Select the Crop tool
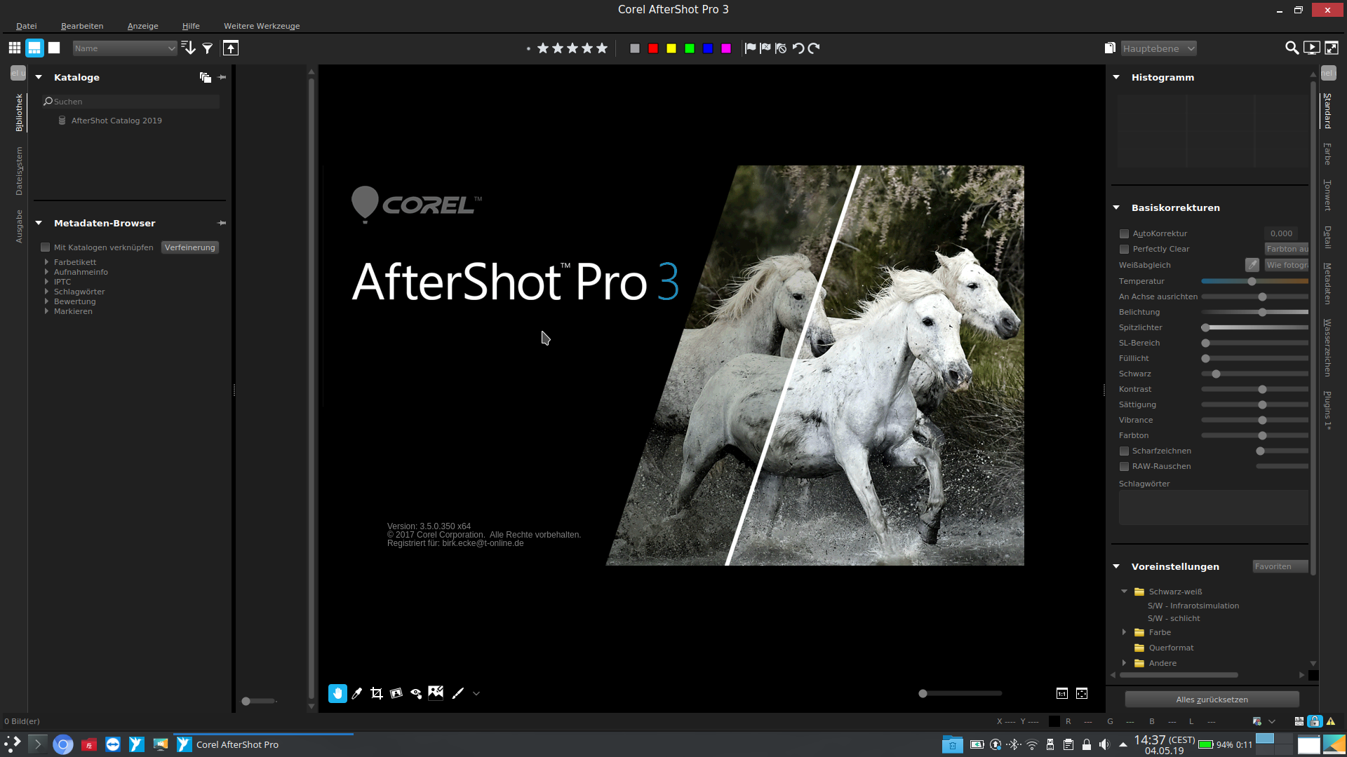 (x=377, y=693)
